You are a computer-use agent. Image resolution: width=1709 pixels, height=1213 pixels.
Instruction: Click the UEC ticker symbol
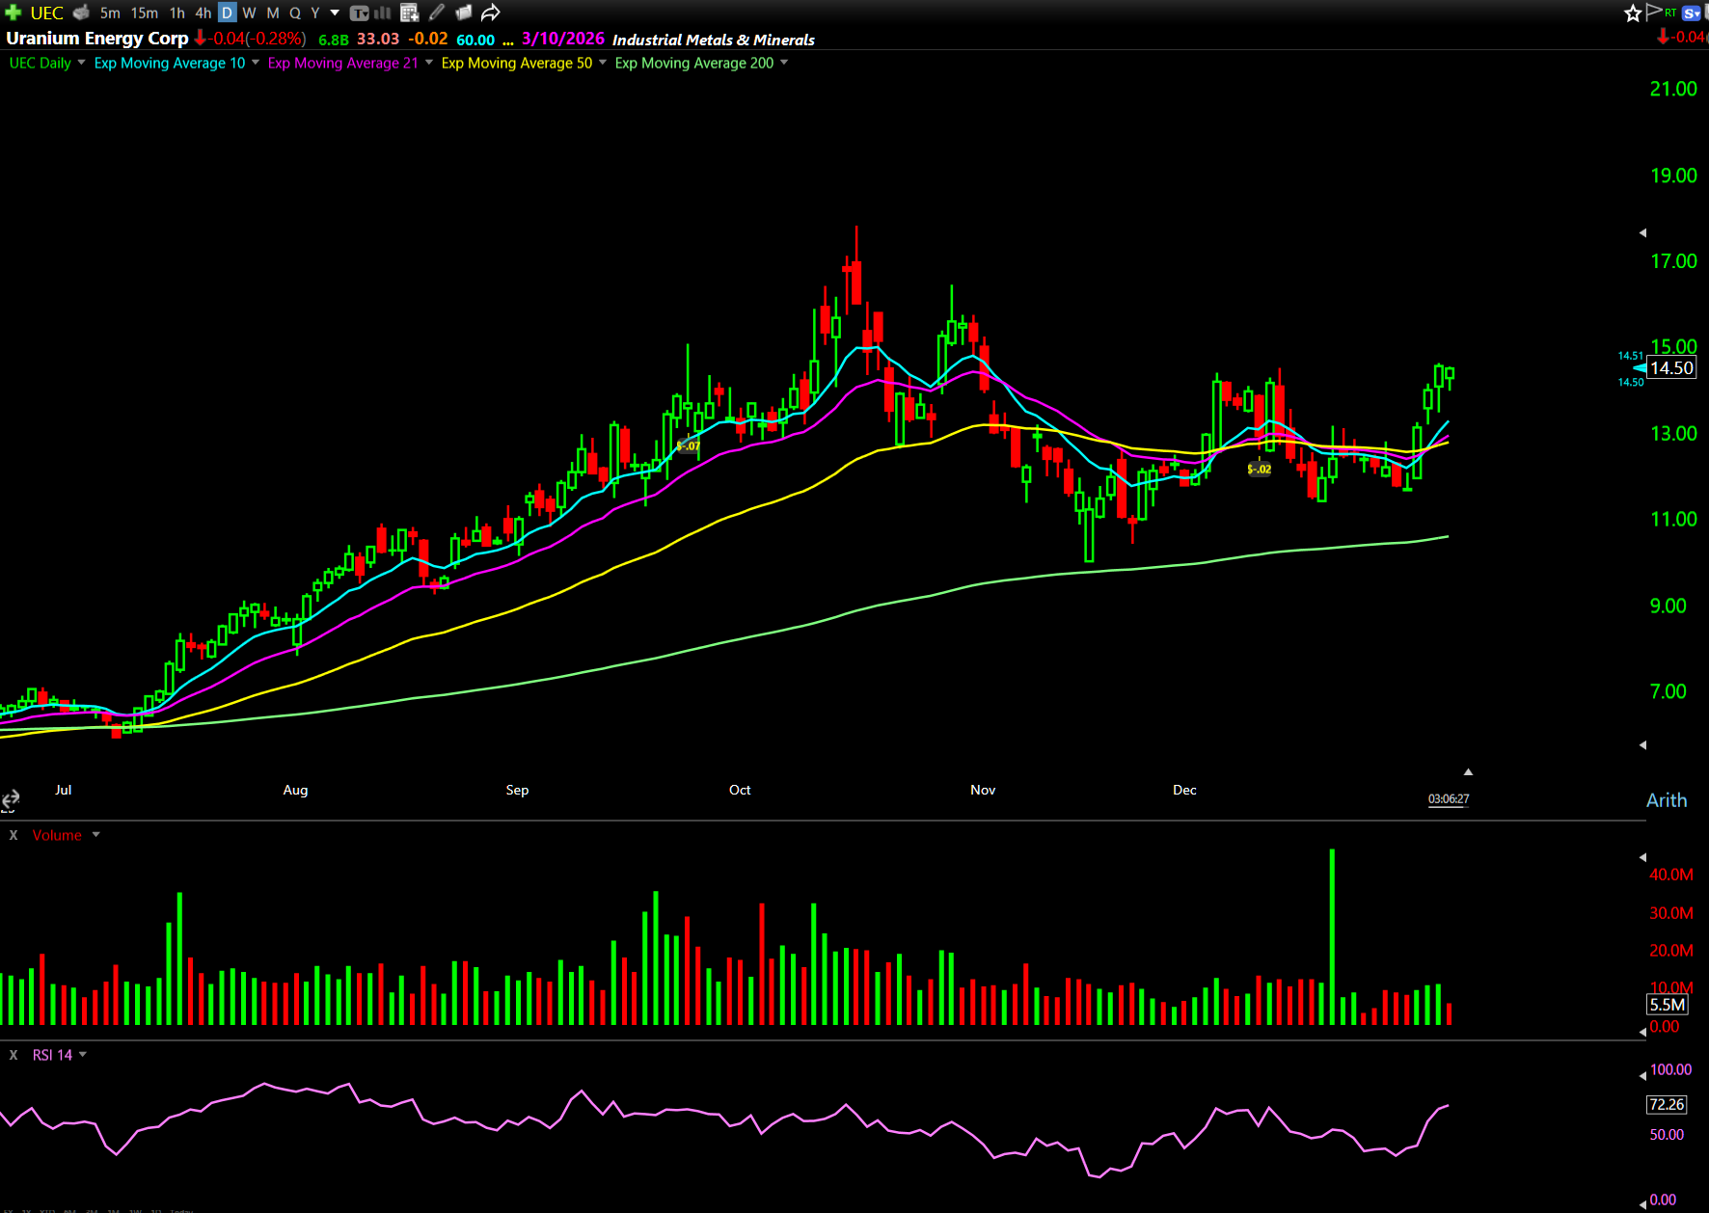click(x=46, y=13)
